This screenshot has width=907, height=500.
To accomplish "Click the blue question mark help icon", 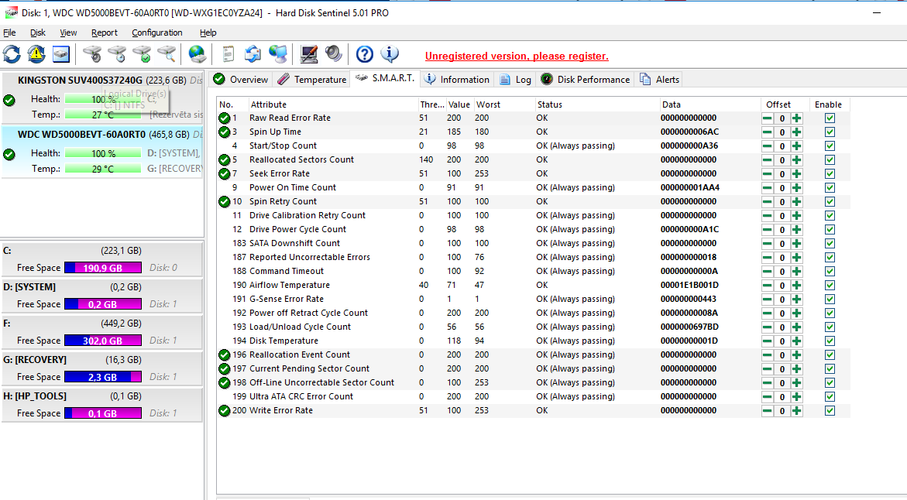I will (364, 54).
